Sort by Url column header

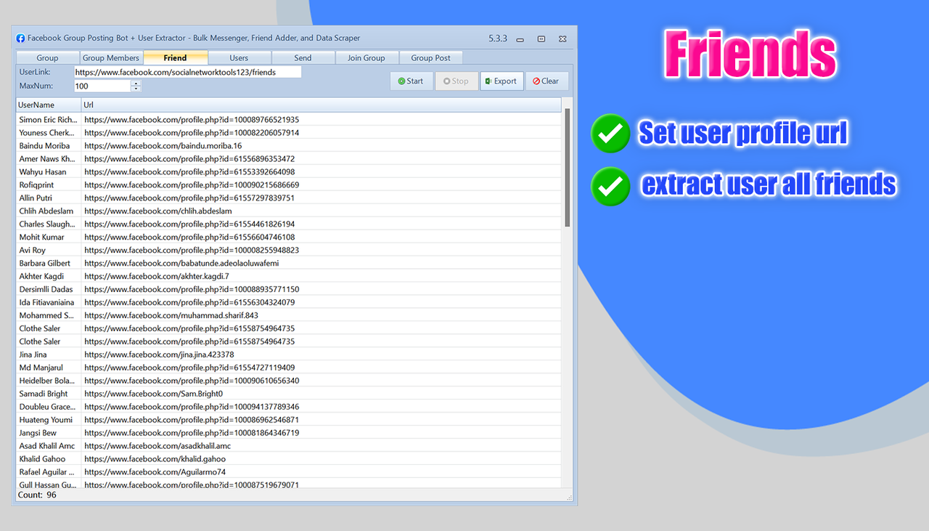(321, 105)
